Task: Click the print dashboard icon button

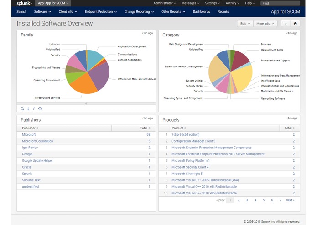Action: point(295,24)
